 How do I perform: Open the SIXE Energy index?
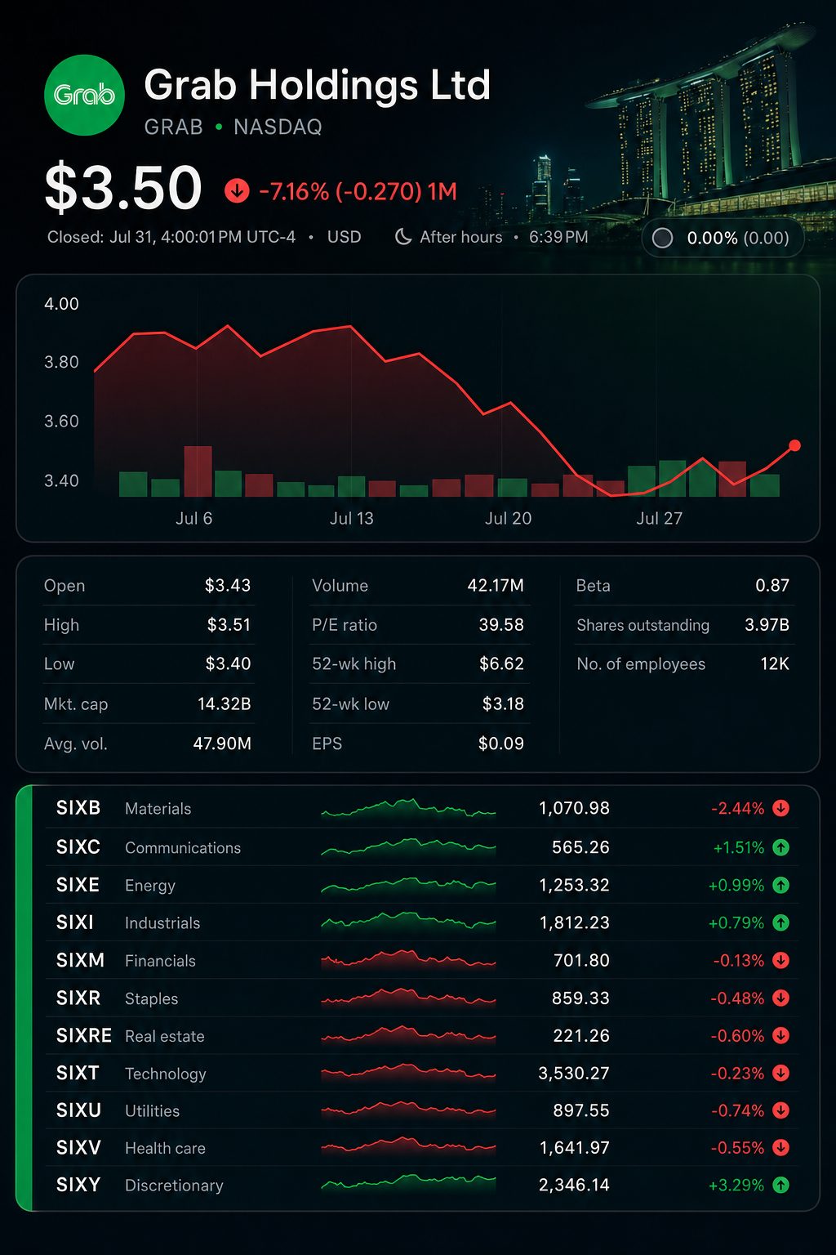tap(422, 885)
